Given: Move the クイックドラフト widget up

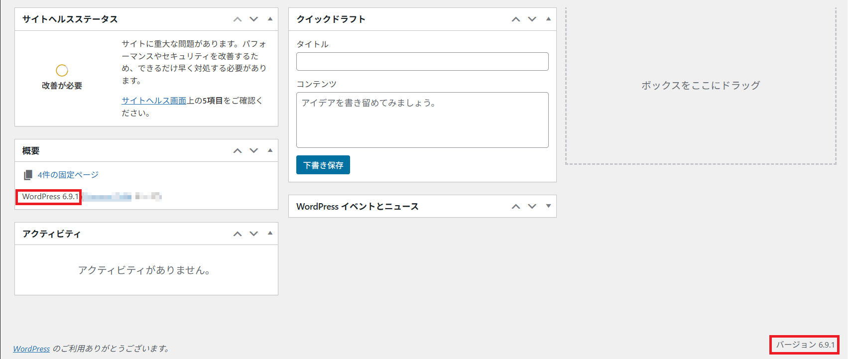Looking at the screenshot, I should pyautogui.click(x=516, y=19).
